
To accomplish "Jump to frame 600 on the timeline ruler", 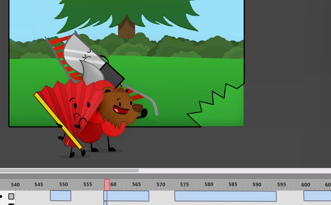I will coord(306,185).
